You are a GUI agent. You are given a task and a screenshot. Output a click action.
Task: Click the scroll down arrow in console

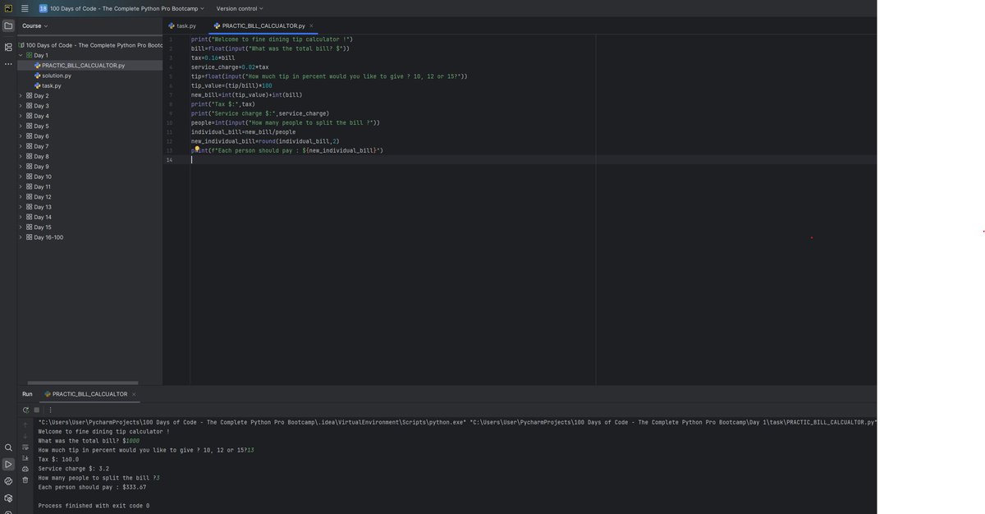pyautogui.click(x=25, y=436)
